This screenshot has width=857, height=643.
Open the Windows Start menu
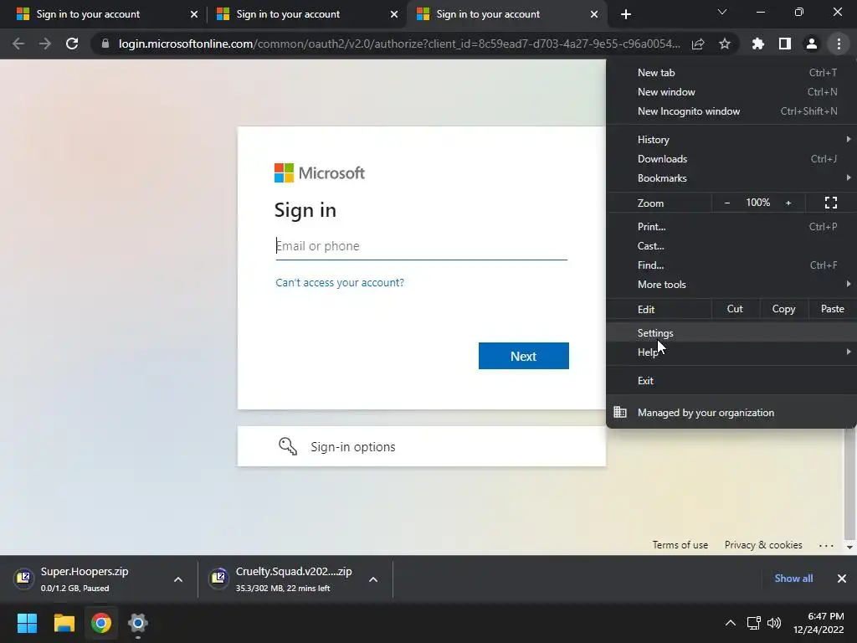coord(27,623)
